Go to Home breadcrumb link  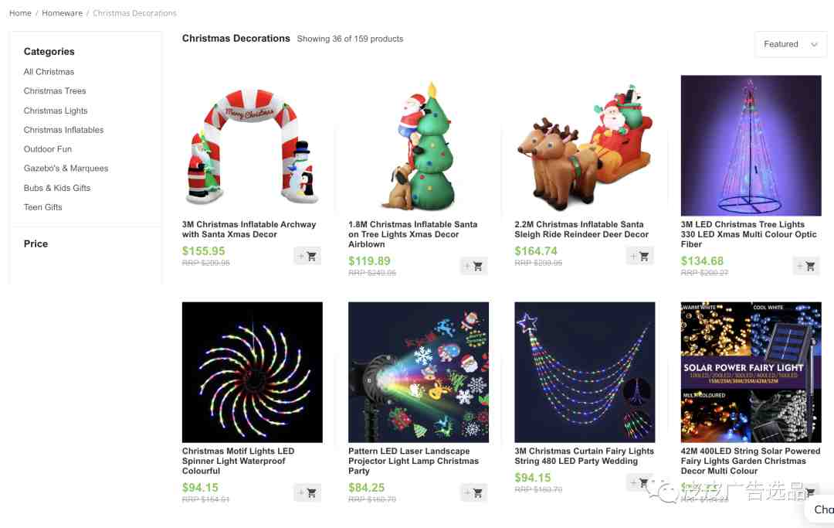click(x=20, y=13)
